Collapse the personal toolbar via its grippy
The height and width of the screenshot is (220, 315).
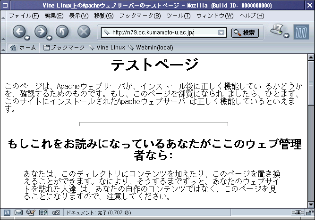(3, 48)
